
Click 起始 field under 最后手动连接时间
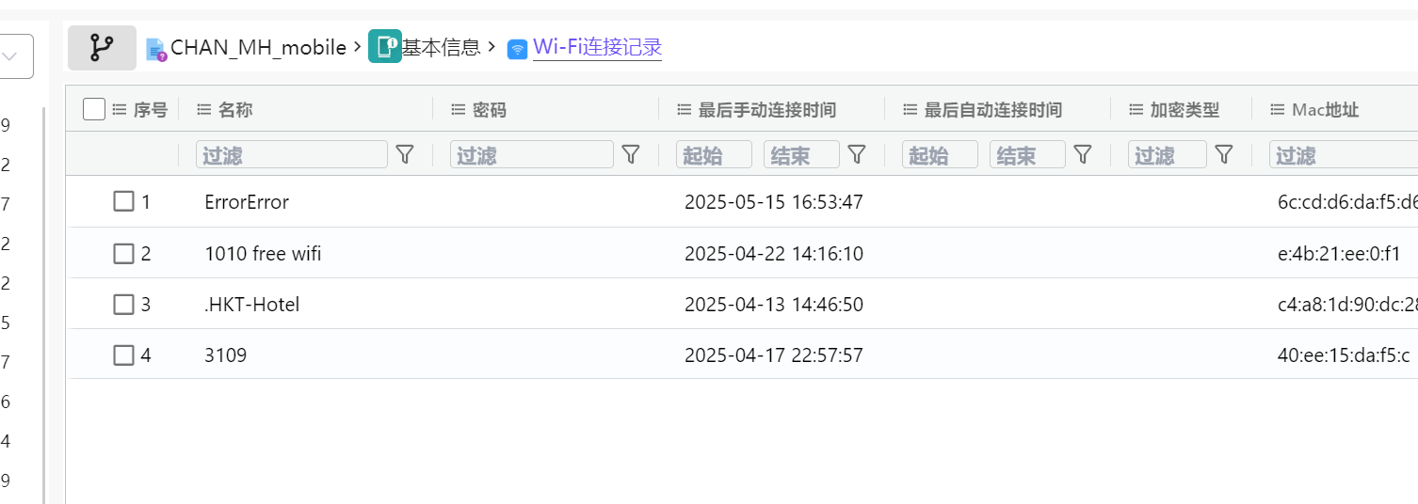714,154
